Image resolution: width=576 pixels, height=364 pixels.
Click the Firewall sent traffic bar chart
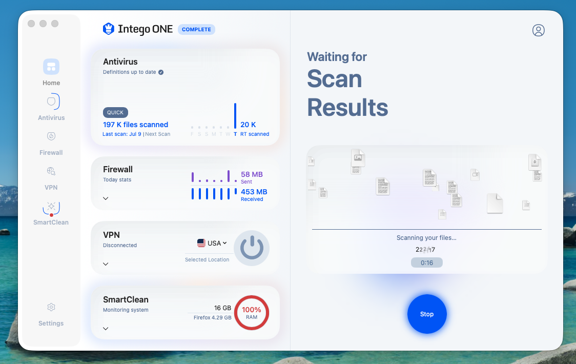(215, 176)
